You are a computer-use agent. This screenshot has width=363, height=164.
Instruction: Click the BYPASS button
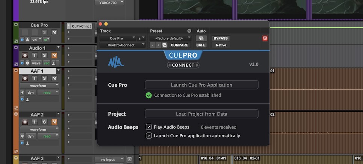[221, 38]
